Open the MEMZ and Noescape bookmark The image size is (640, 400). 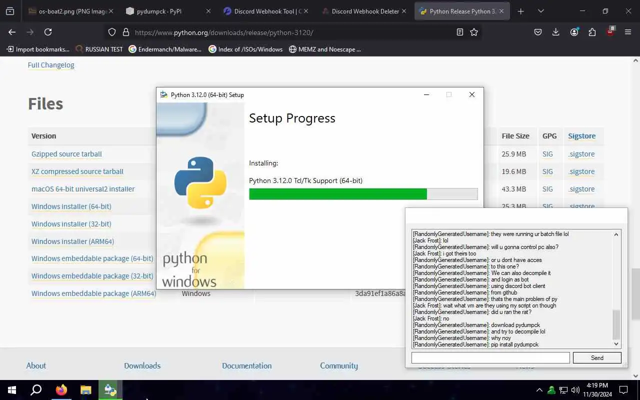point(325,49)
